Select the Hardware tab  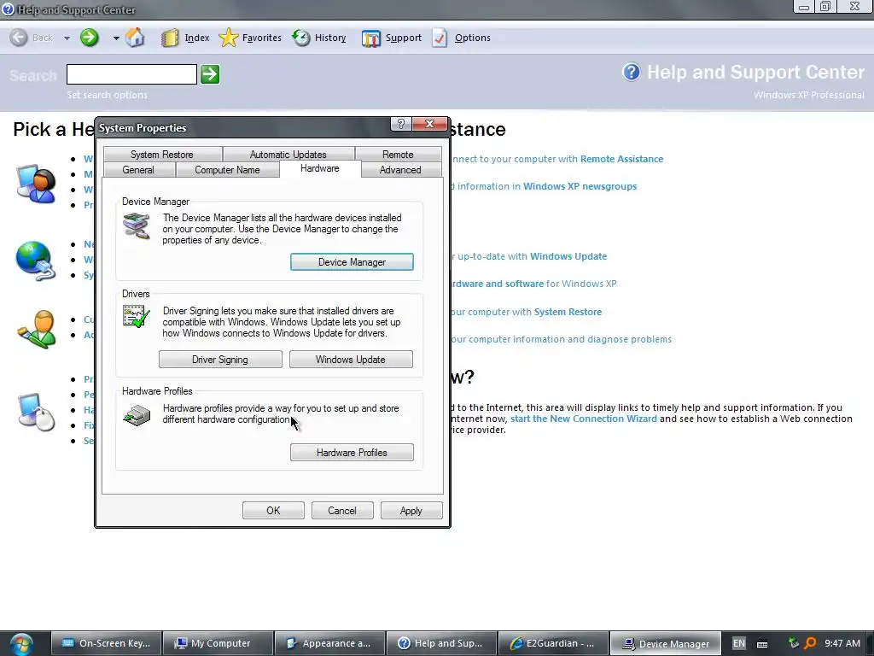pyautogui.click(x=319, y=168)
